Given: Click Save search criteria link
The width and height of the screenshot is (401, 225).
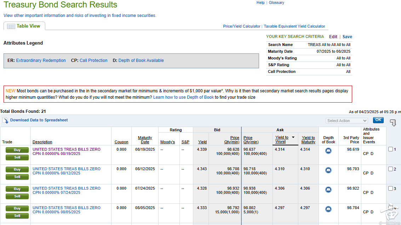Looking at the screenshot, I should (x=347, y=36).
